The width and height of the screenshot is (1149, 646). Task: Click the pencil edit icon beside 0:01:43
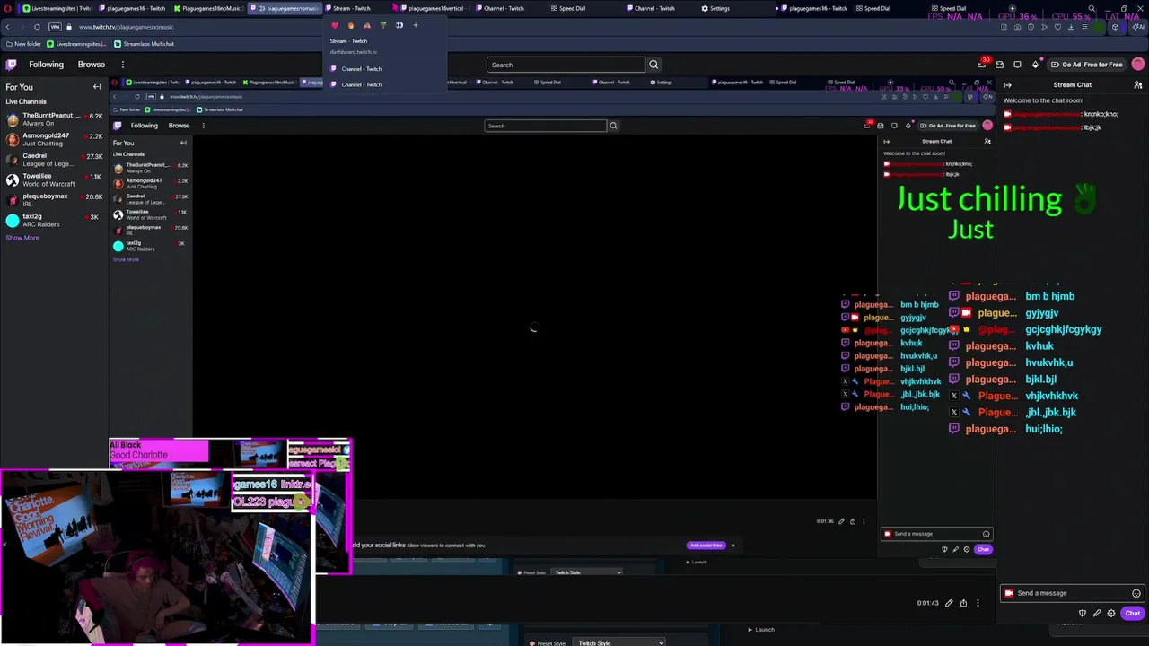[949, 603]
